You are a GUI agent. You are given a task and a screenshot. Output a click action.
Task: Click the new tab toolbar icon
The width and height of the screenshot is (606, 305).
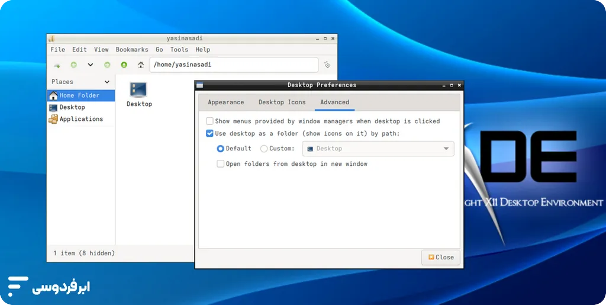(x=57, y=65)
